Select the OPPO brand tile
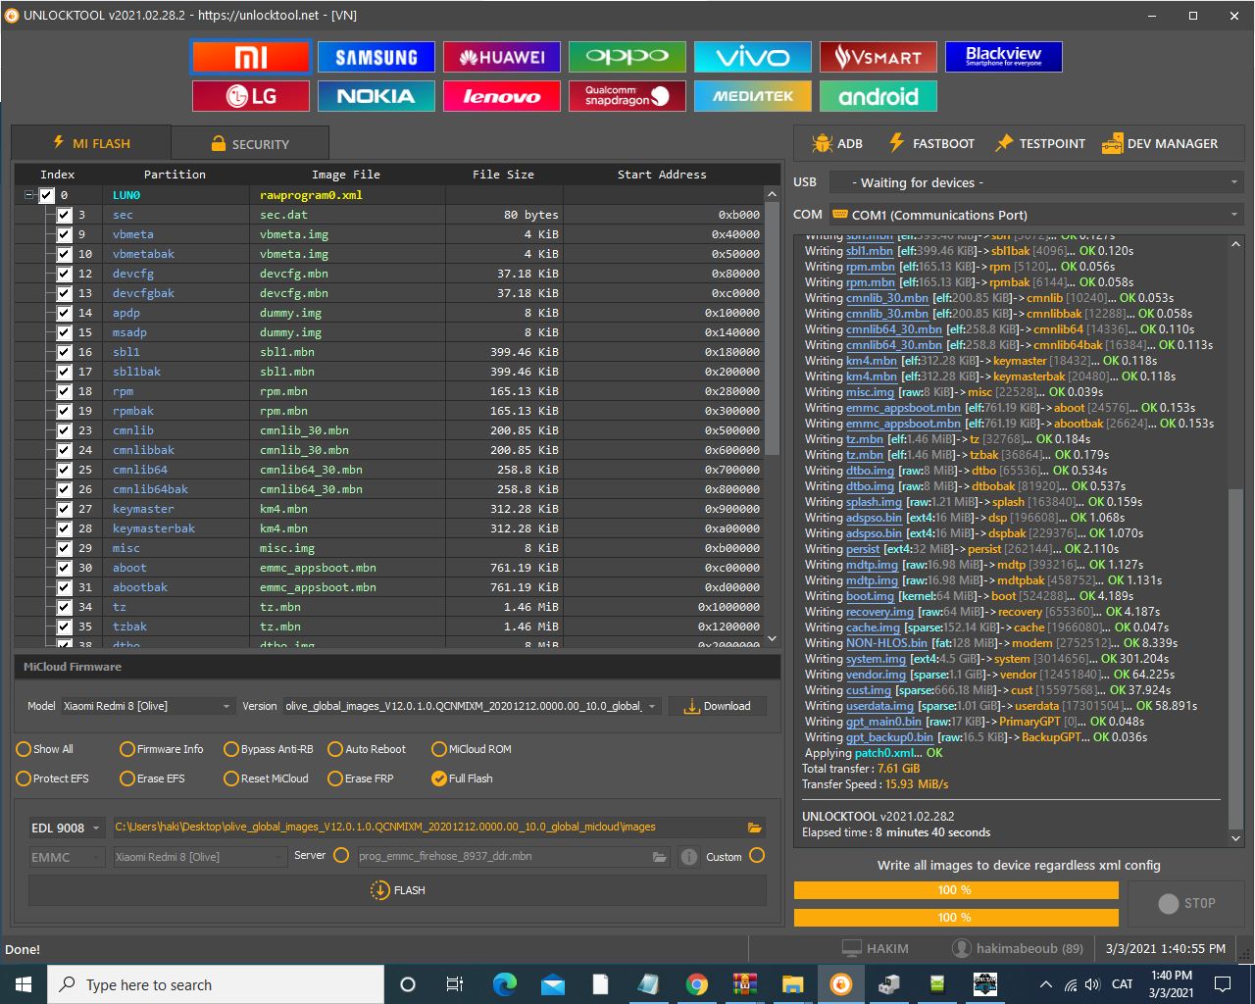 tap(627, 57)
